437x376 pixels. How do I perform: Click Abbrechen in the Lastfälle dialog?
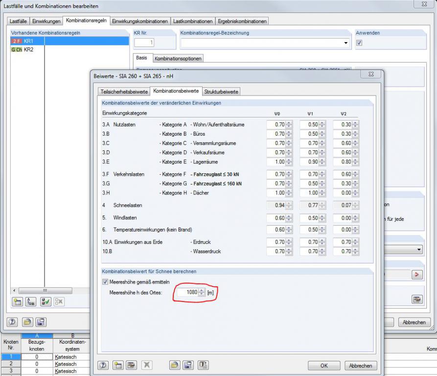click(x=414, y=322)
